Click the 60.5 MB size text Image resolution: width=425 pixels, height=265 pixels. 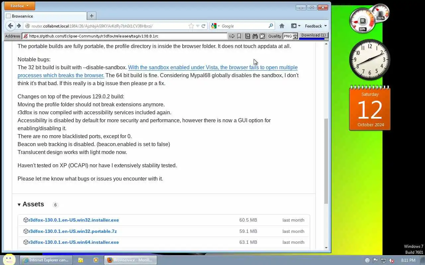pyautogui.click(x=248, y=220)
